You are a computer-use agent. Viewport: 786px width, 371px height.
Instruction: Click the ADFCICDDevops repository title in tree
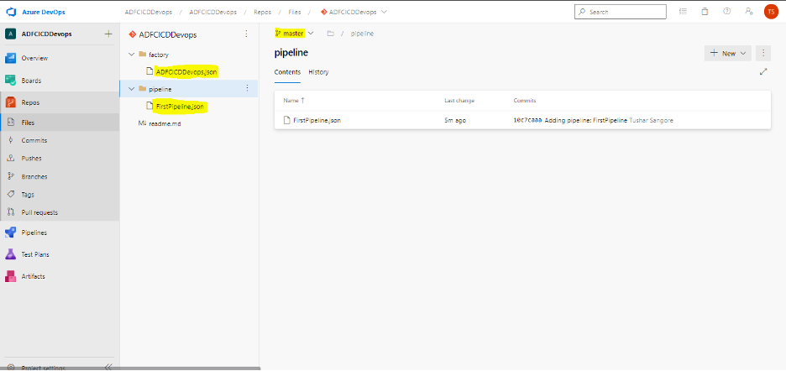(168, 34)
